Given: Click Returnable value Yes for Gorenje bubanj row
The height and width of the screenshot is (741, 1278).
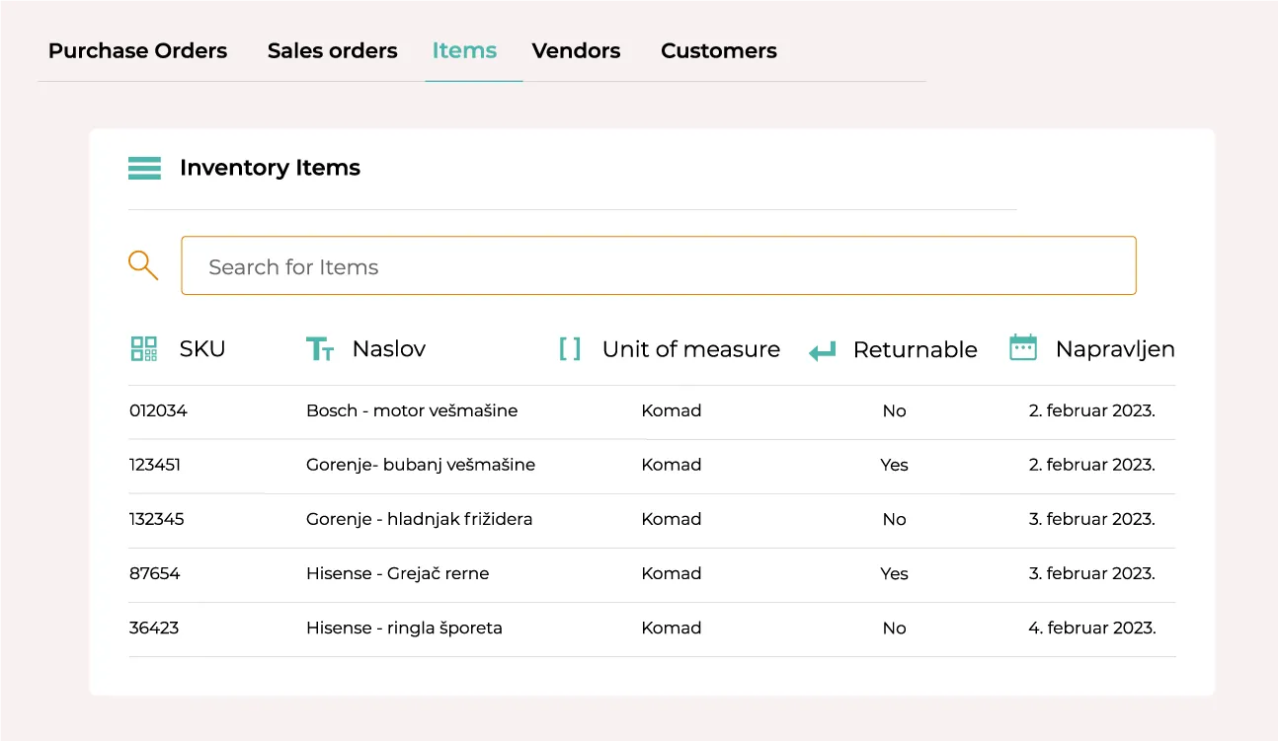Looking at the screenshot, I should tap(895, 465).
